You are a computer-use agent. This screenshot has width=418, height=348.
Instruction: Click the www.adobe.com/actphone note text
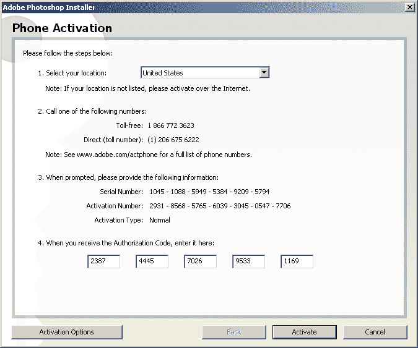coord(149,155)
